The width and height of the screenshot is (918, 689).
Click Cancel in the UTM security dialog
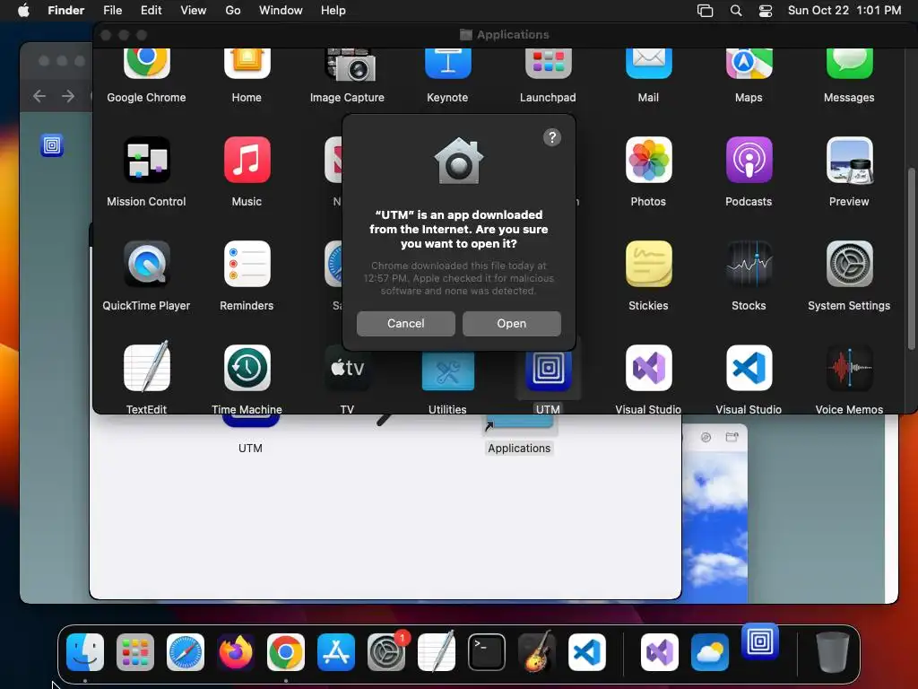(406, 323)
